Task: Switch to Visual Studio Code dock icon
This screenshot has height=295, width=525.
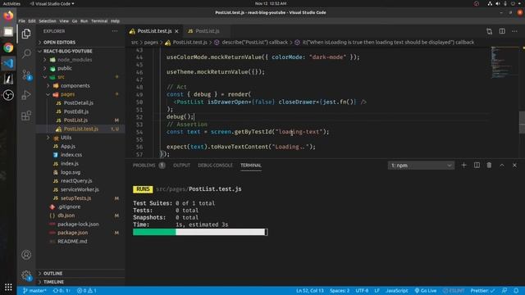Action: coord(8,63)
